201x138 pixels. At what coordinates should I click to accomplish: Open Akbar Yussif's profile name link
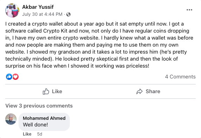(38, 7)
